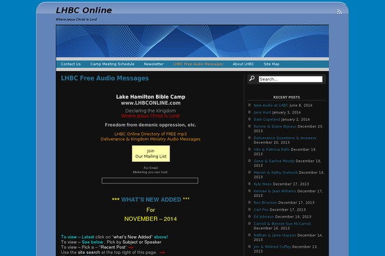The image size is (385, 256).
Task: Open the Jane Hunt post
Action: pos(262,113)
